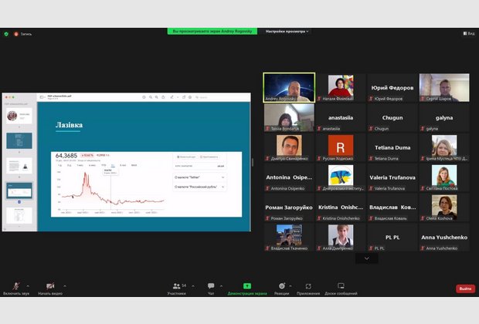Toggle sidebar icon in shared PDF viewer
This screenshot has height=324, width=479.
click(x=42, y=97)
